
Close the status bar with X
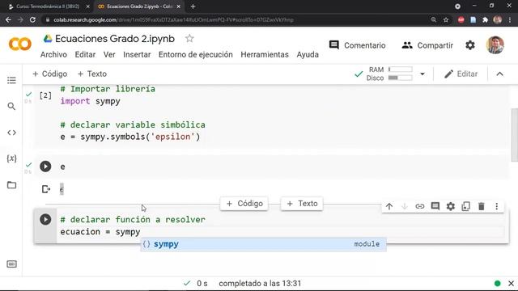click(x=511, y=284)
